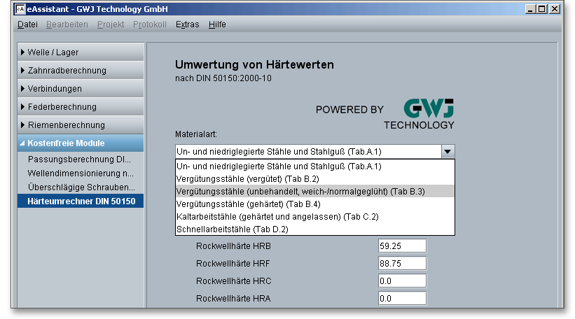The height and width of the screenshot is (319, 575).
Task: Click the Materialart dropdown arrow
Action: coord(448,151)
